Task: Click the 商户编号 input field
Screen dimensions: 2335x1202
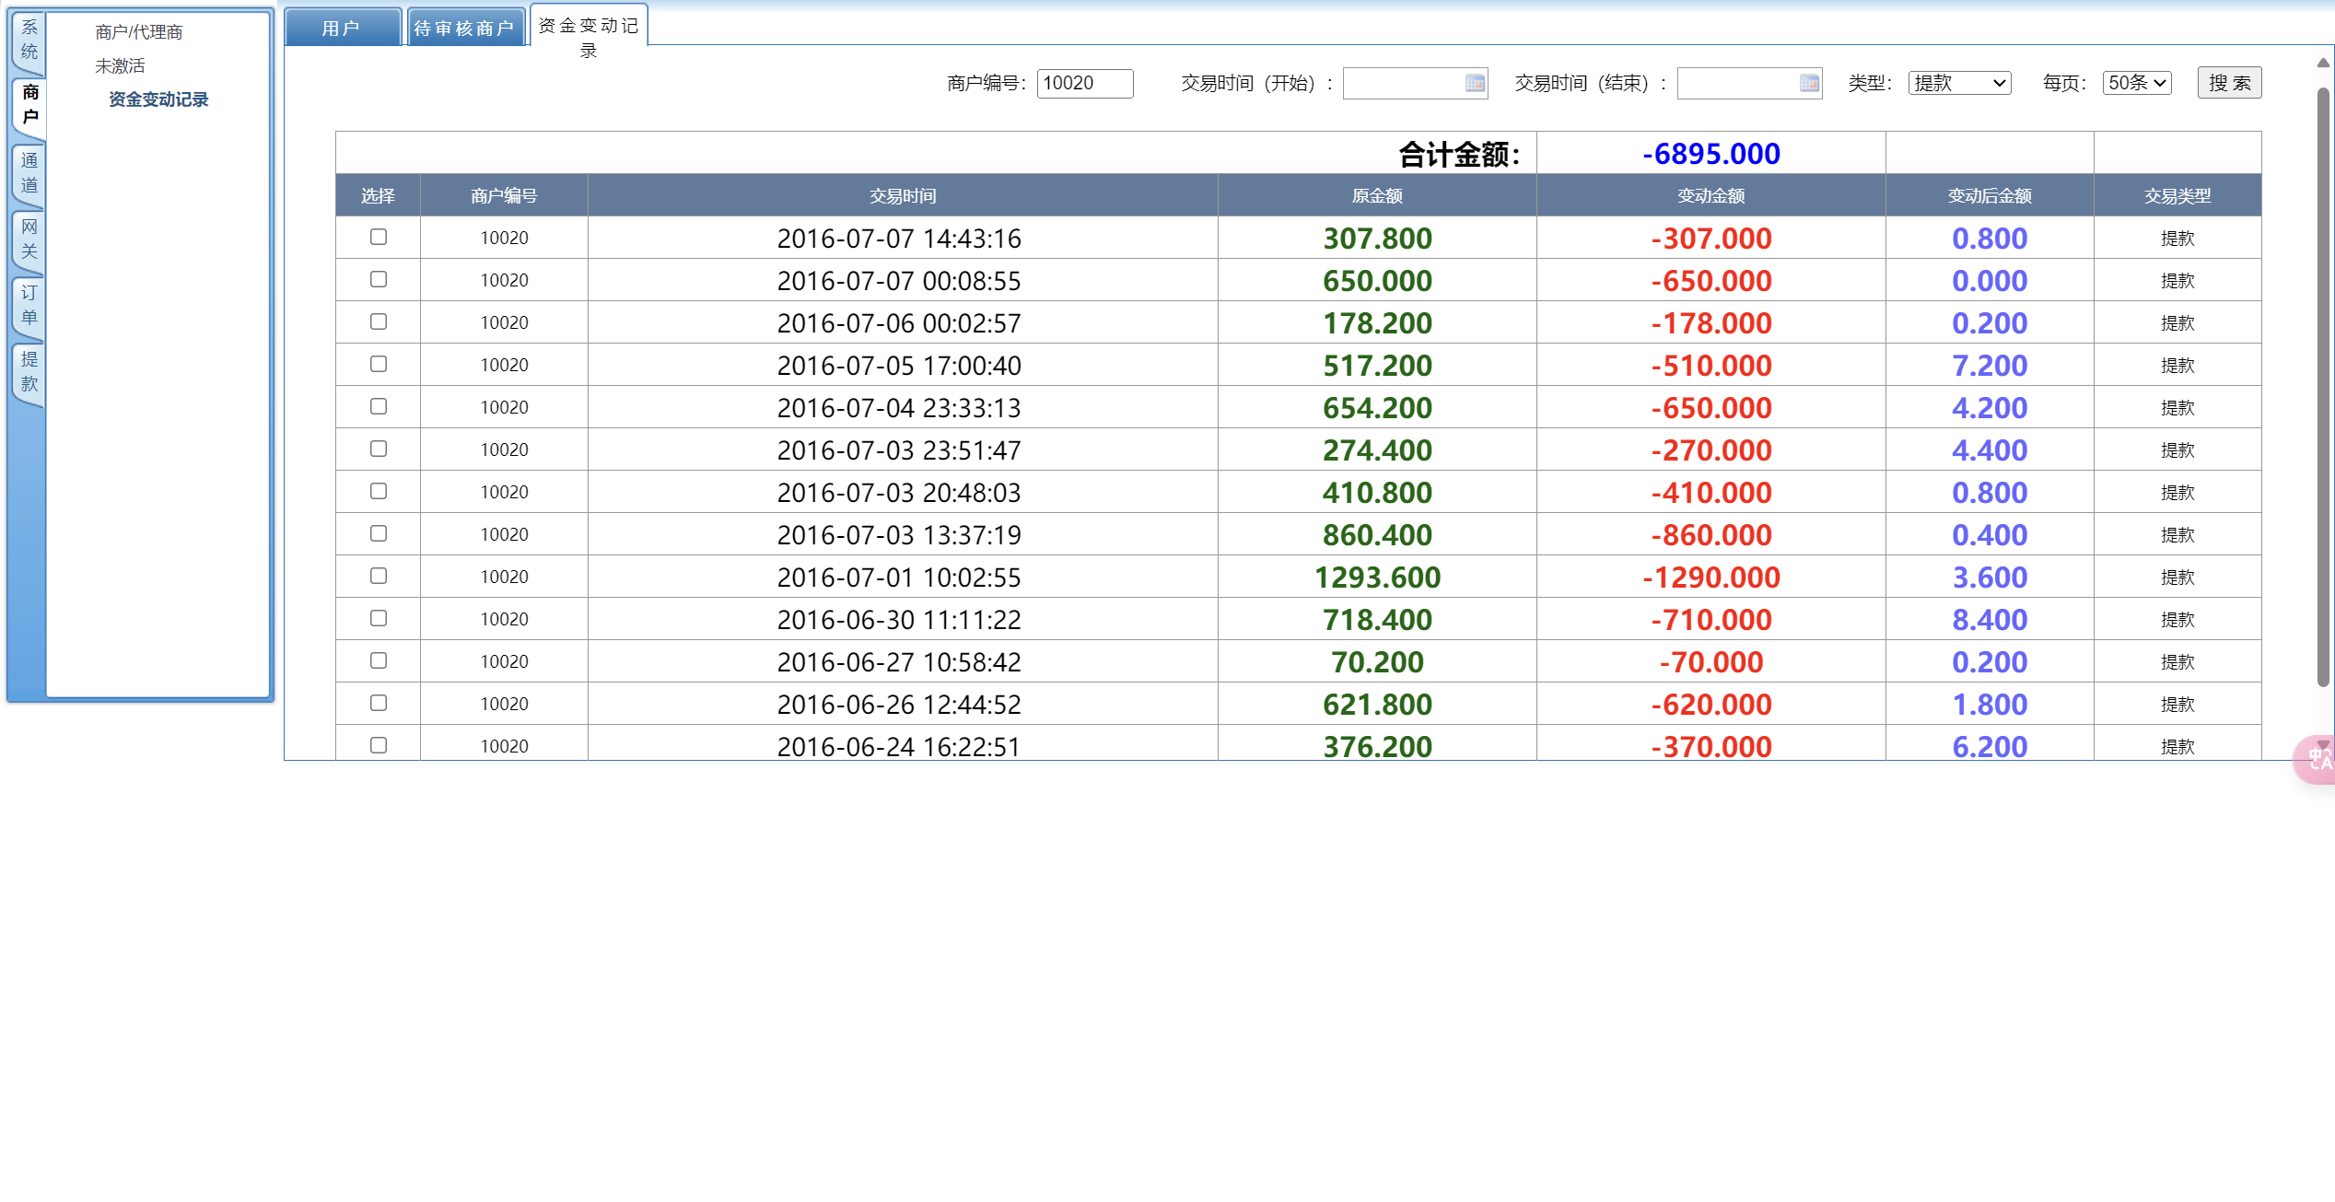Action: [x=1085, y=83]
